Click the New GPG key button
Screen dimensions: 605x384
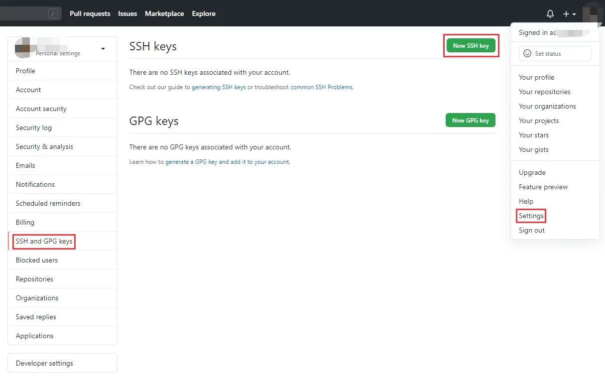click(x=470, y=121)
